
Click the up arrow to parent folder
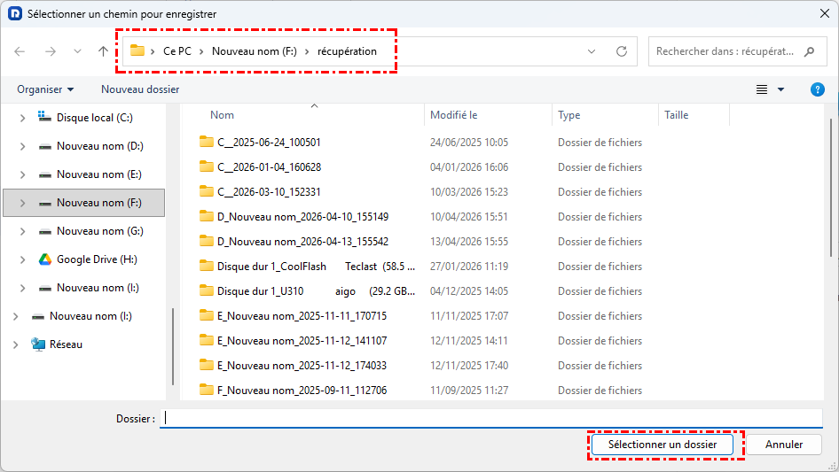(x=103, y=51)
